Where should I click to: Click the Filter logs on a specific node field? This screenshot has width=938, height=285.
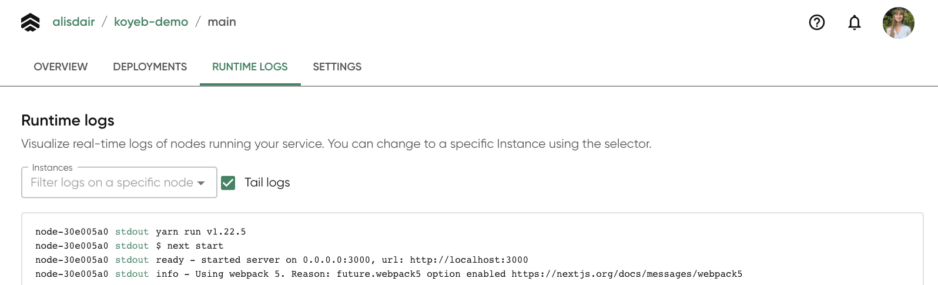[x=112, y=183]
